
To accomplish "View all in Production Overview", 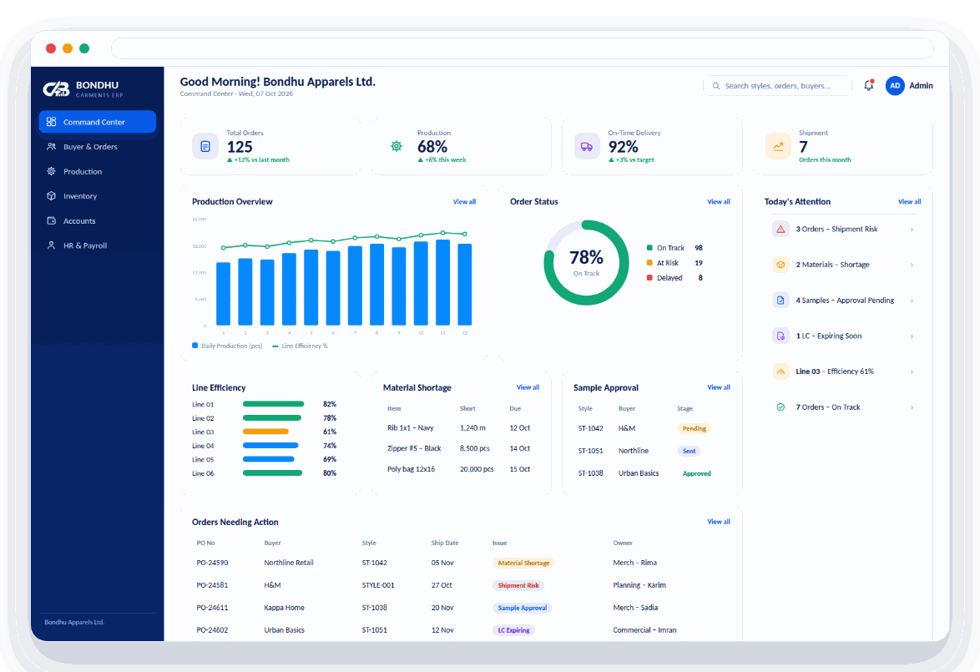I will coord(464,202).
